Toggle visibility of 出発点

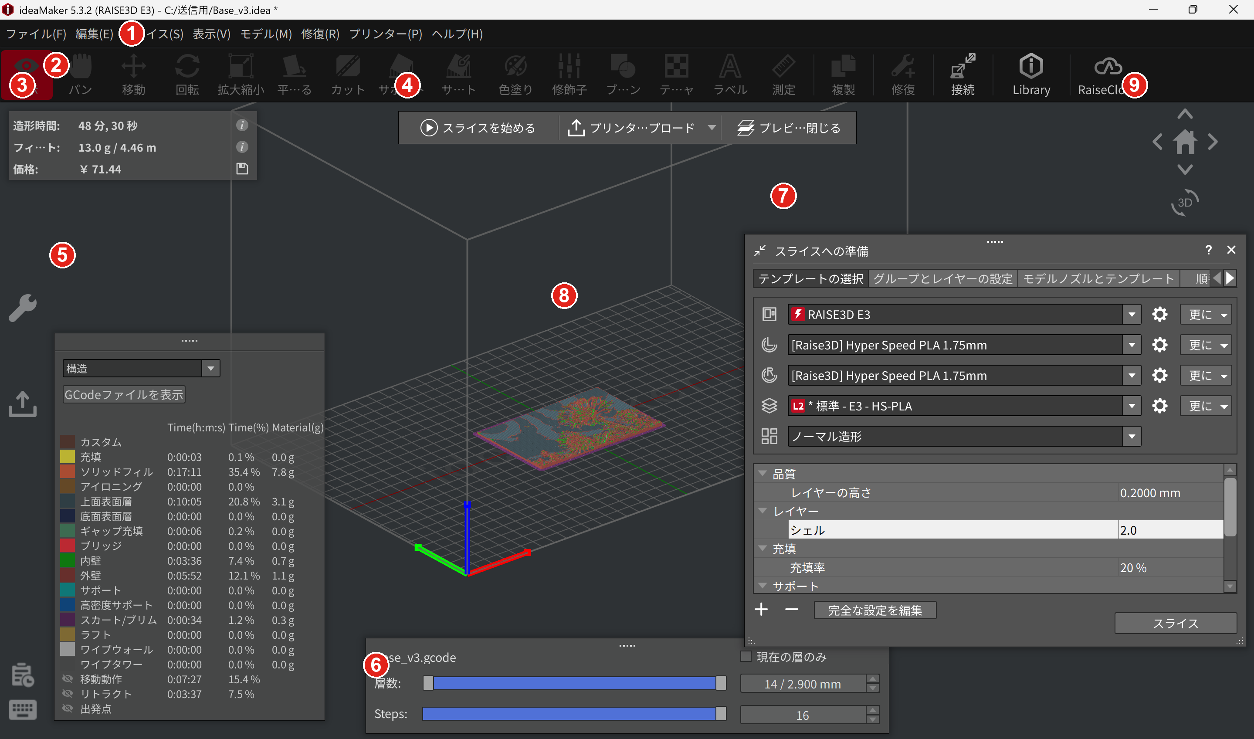tap(67, 708)
